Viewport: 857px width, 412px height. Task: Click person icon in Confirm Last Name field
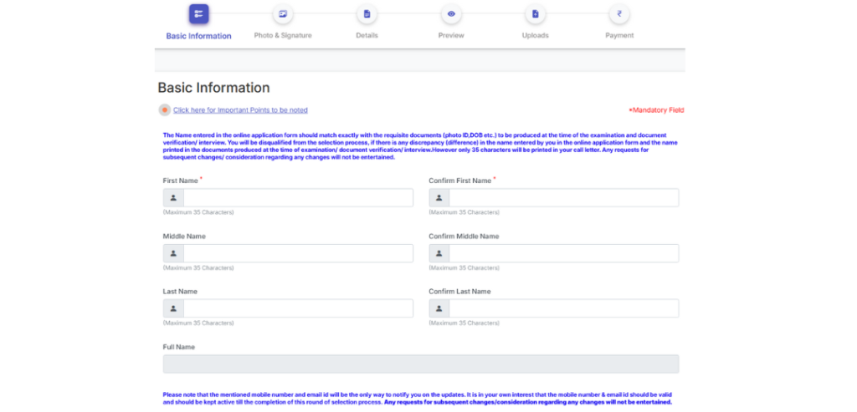tap(439, 308)
